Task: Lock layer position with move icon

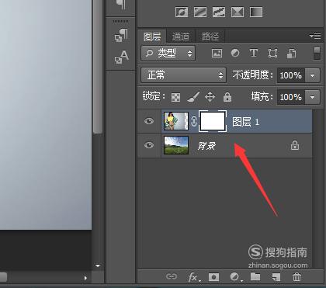Action: (x=210, y=97)
